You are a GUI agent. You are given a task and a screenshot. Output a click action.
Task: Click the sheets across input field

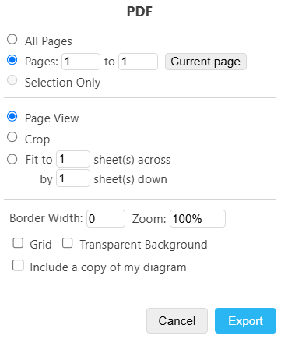pos(73,159)
